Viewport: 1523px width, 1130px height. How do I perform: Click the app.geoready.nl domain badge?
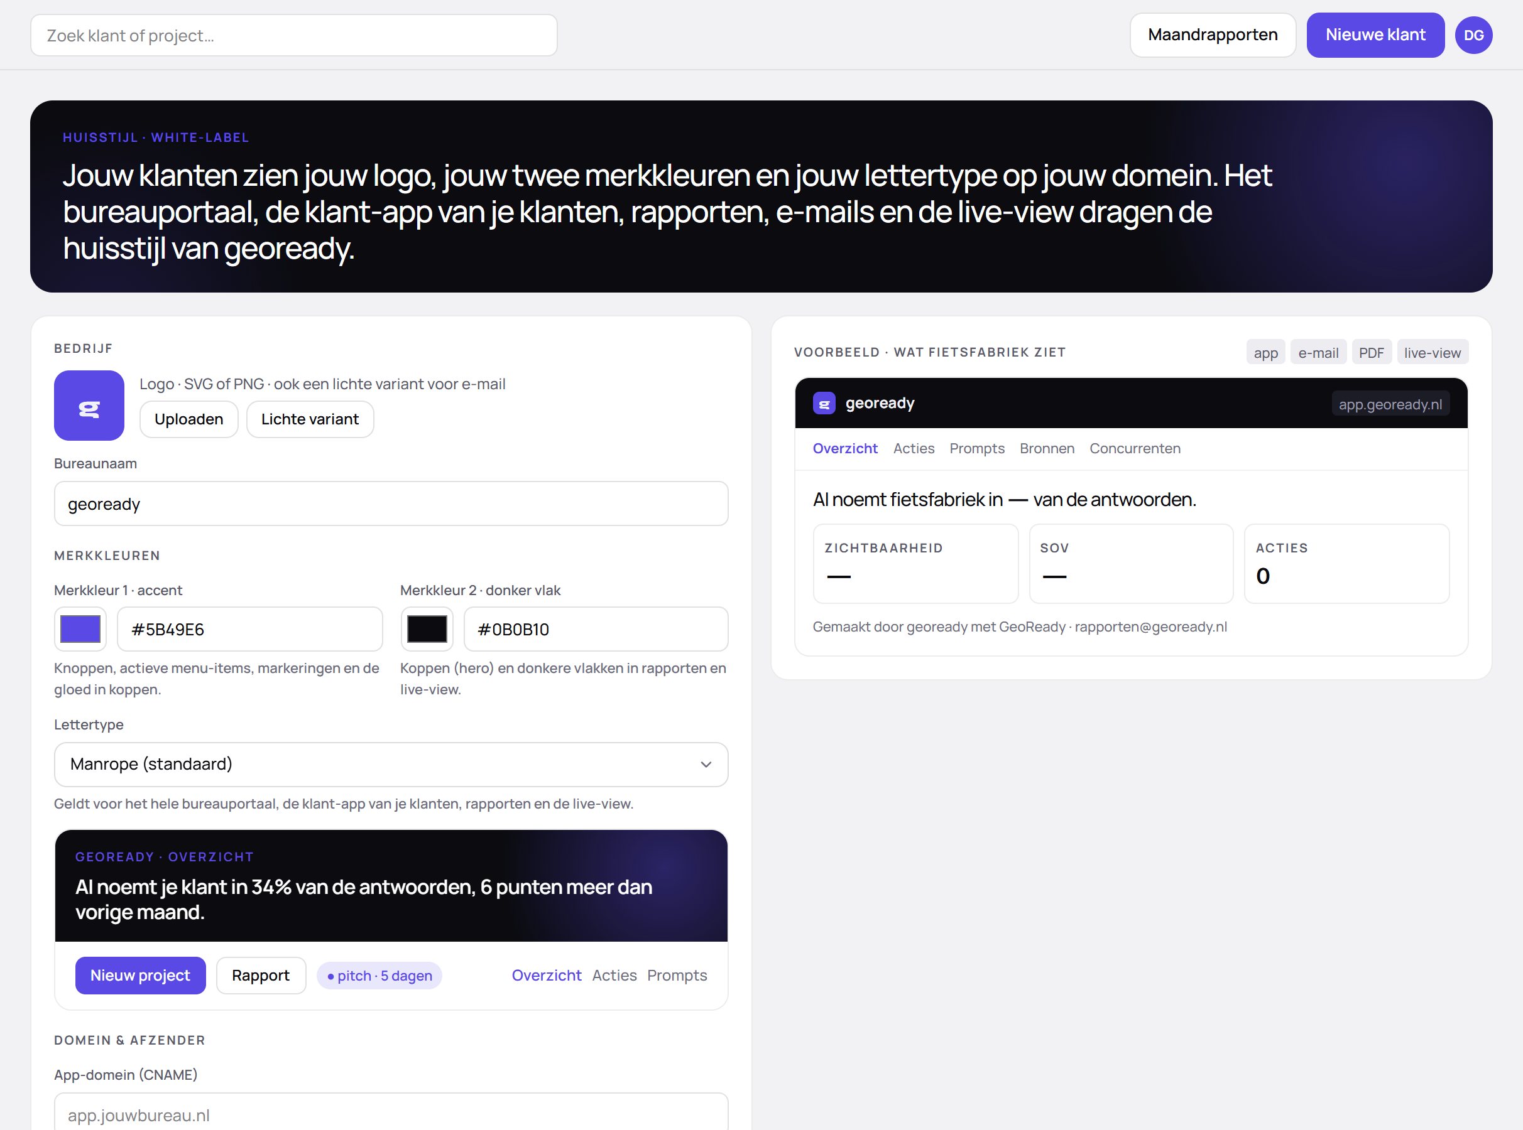coord(1390,404)
